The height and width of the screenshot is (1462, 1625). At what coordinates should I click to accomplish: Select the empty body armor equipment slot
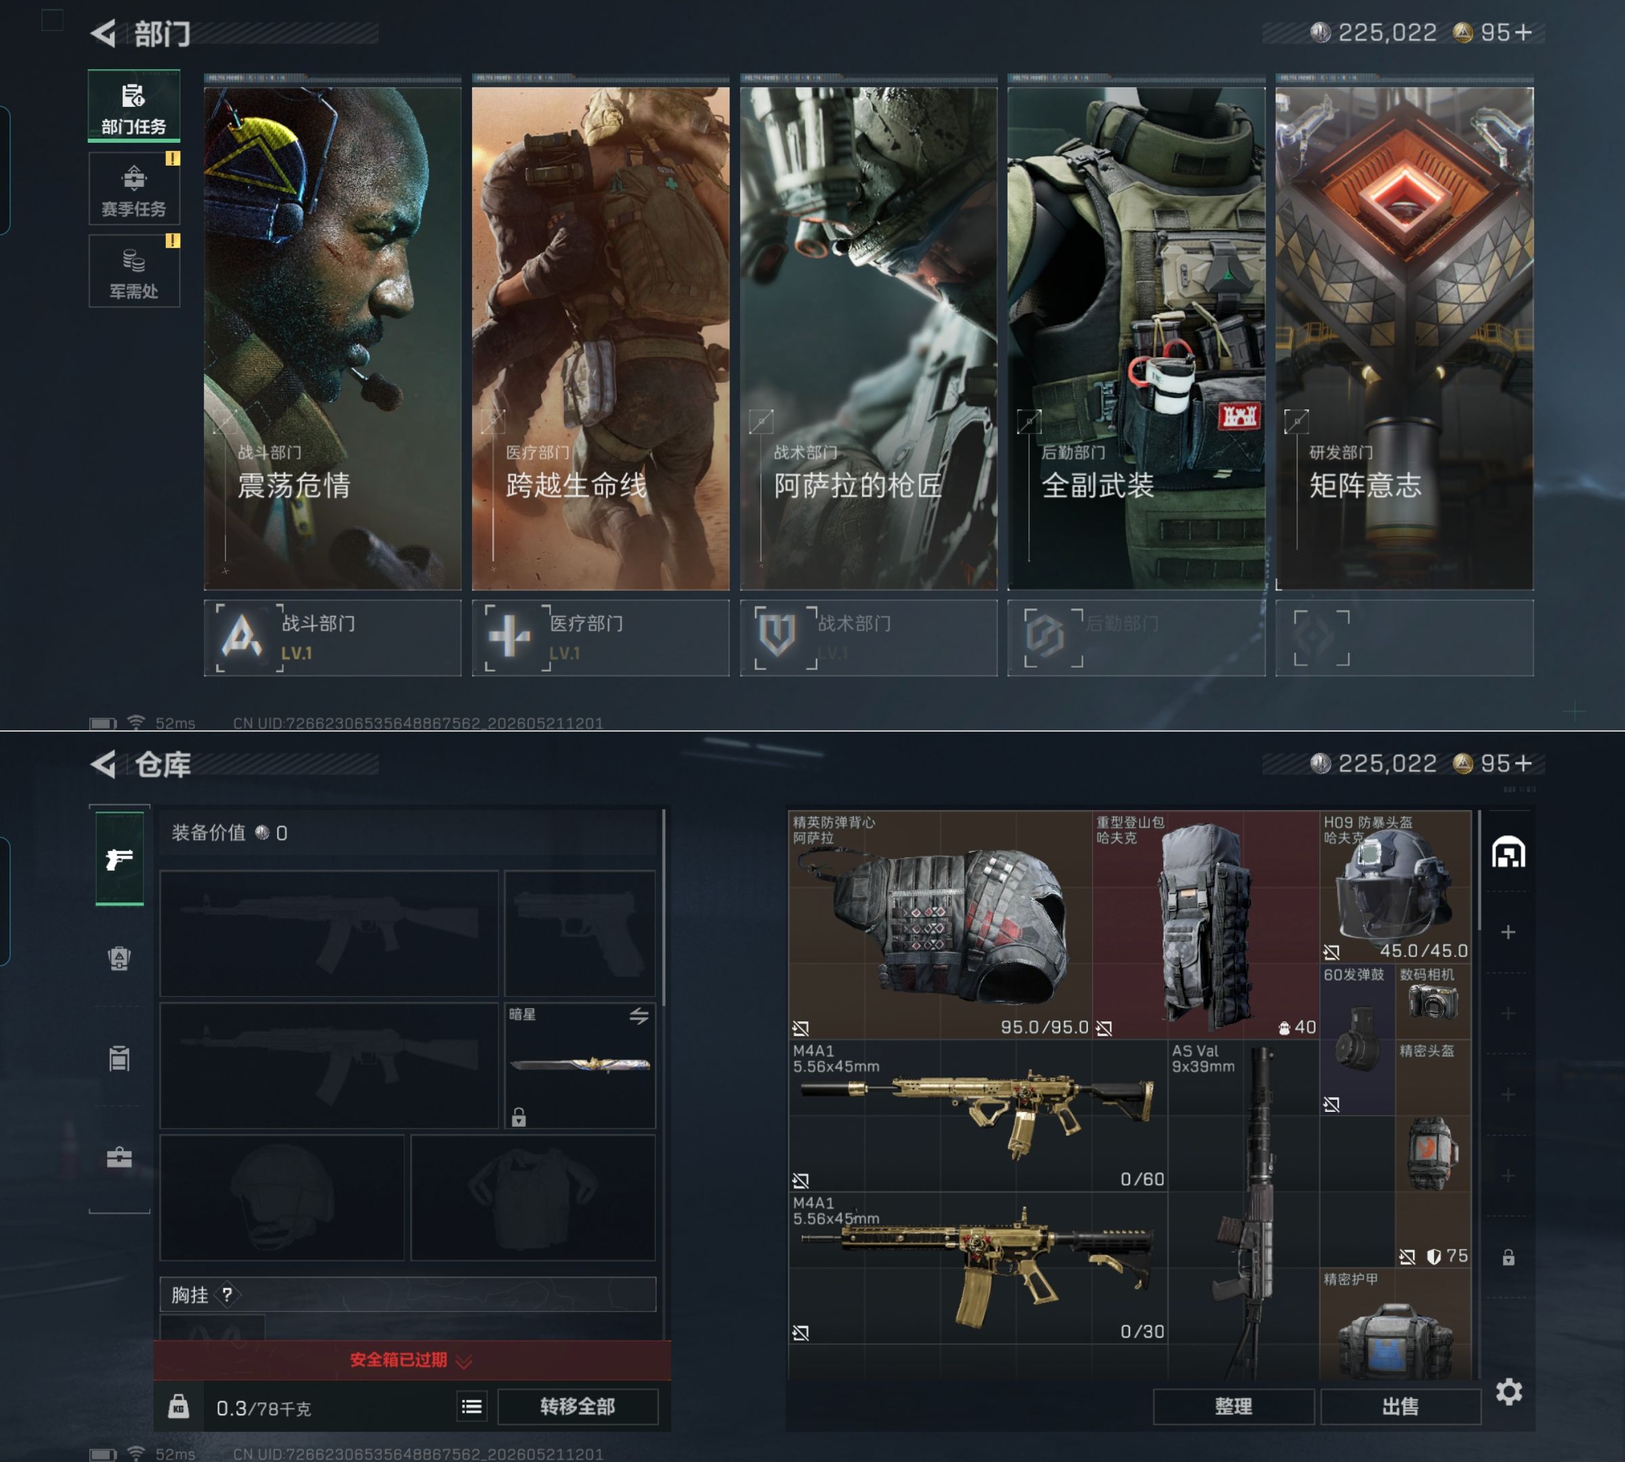coord(533,1197)
